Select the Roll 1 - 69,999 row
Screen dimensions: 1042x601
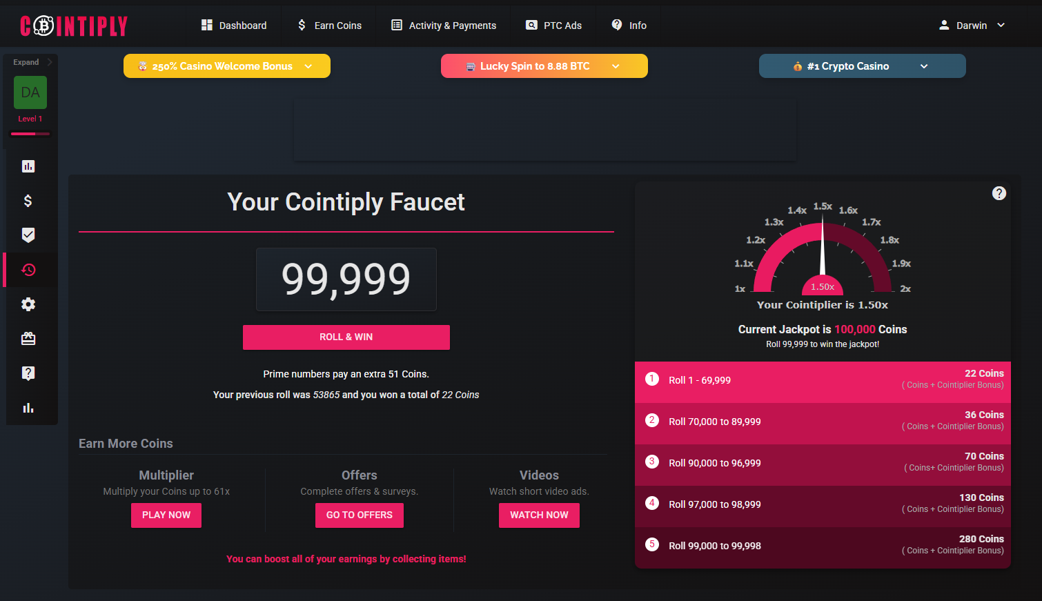tap(823, 382)
